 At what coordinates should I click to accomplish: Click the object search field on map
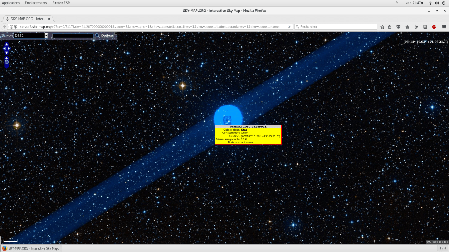[73, 36]
